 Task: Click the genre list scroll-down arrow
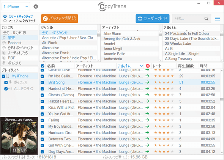click(x=99, y=60)
